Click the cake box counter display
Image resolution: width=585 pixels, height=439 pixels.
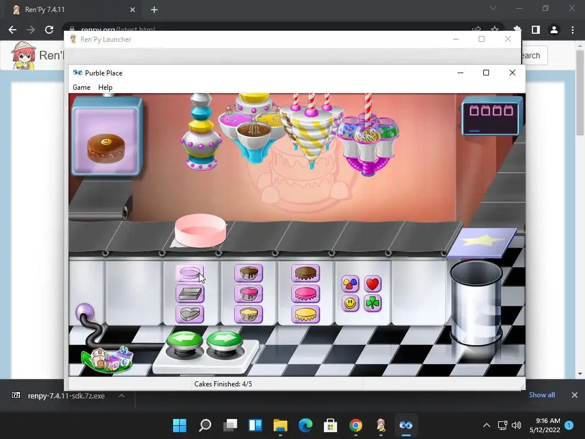(491, 116)
